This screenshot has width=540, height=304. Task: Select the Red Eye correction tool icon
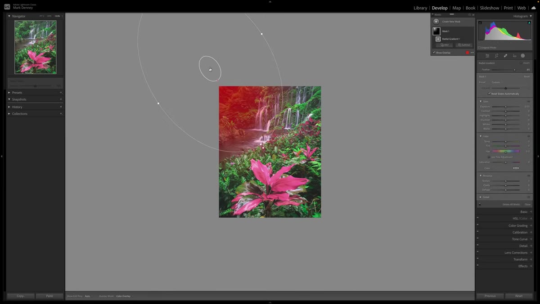514,56
